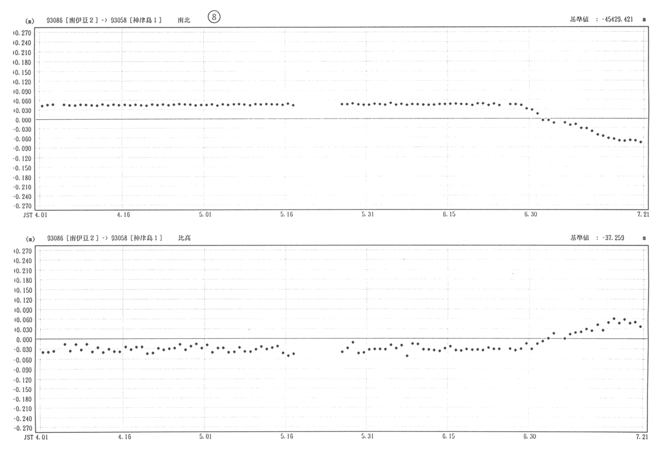Screen dimensions: 668x458
Task: Click the 4.16 date label under top chart
Action: click(x=123, y=215)
